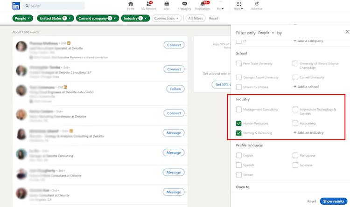Screen dimensions: 350x207
Task: Check Portuguese profile language
Action: click(295, 155)
